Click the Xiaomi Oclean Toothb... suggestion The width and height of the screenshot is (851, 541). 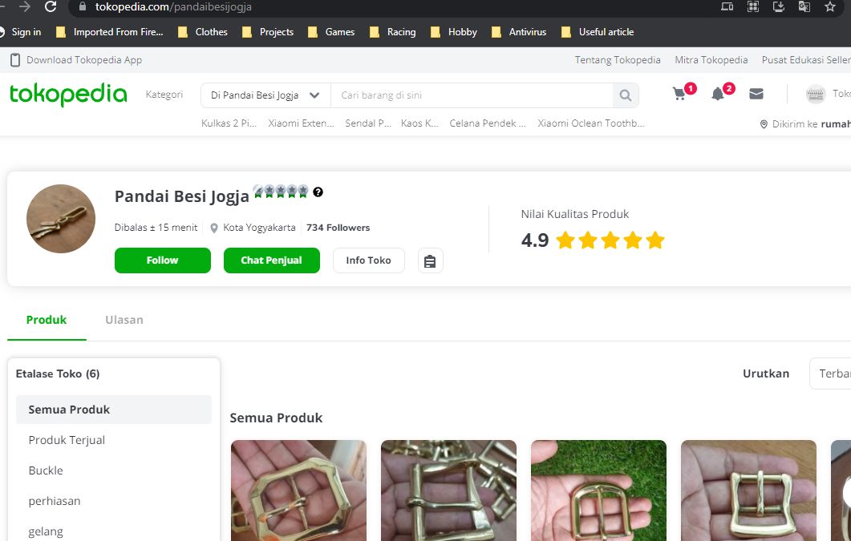(x=590, y=123)
